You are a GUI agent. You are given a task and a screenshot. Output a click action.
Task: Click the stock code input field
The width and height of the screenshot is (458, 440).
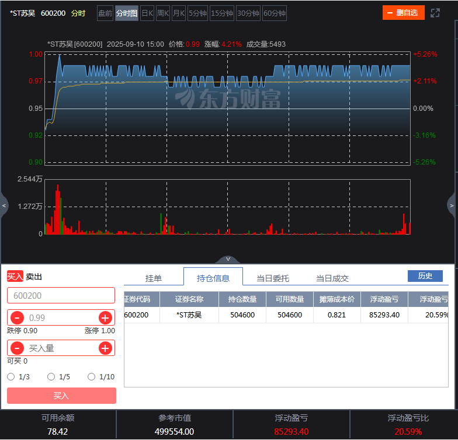pyautogui.click(x=61, y=295)
